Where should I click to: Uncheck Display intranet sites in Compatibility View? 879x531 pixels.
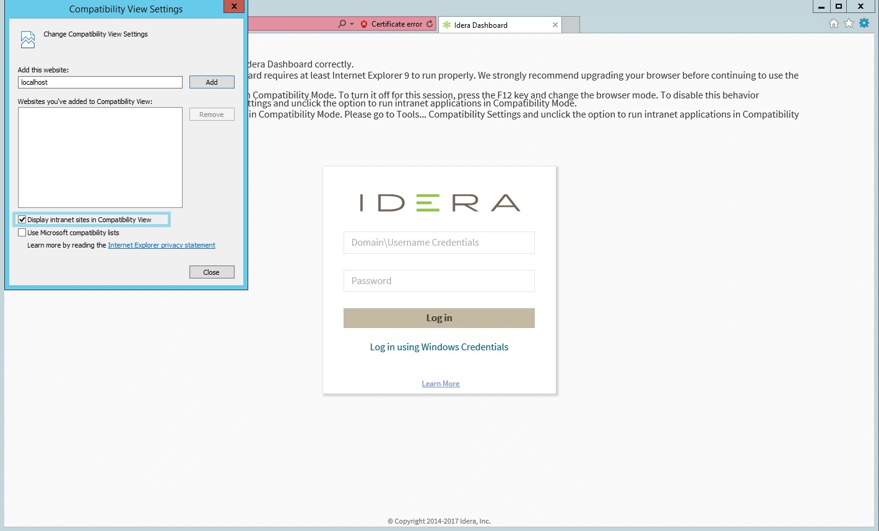[22, 220]
